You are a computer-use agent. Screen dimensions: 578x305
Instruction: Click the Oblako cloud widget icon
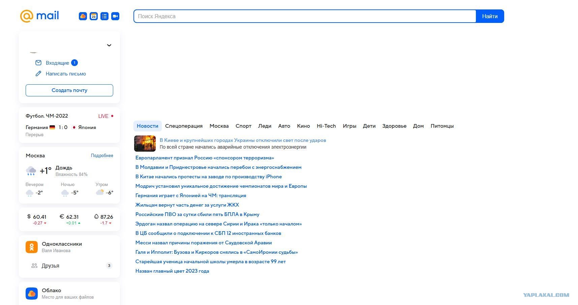[x=32, y=294]
